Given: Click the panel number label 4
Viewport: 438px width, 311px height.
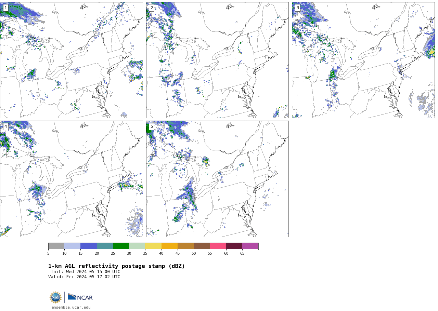Looking at the screenshot, I should click(x=5, y=126).
